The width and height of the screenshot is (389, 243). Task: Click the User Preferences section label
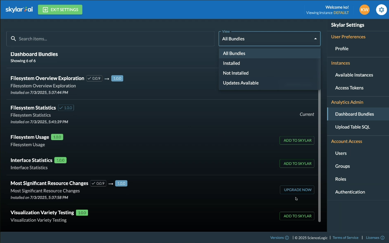(348, 37)
